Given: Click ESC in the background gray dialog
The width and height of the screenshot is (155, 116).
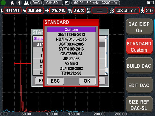Looking at the screenshot, I should click(x=39, y=81).
